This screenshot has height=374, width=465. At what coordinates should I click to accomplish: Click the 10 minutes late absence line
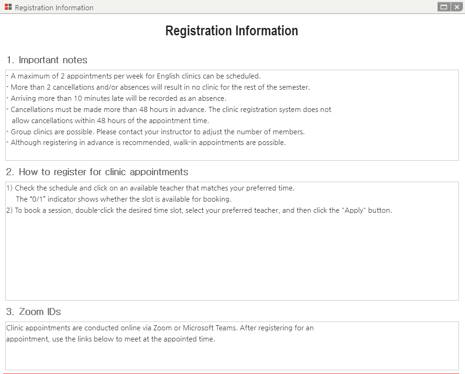(x=116, y=98)
